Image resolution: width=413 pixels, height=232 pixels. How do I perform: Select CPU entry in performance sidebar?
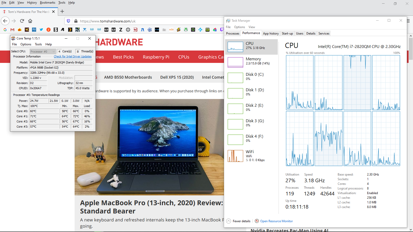251,47
